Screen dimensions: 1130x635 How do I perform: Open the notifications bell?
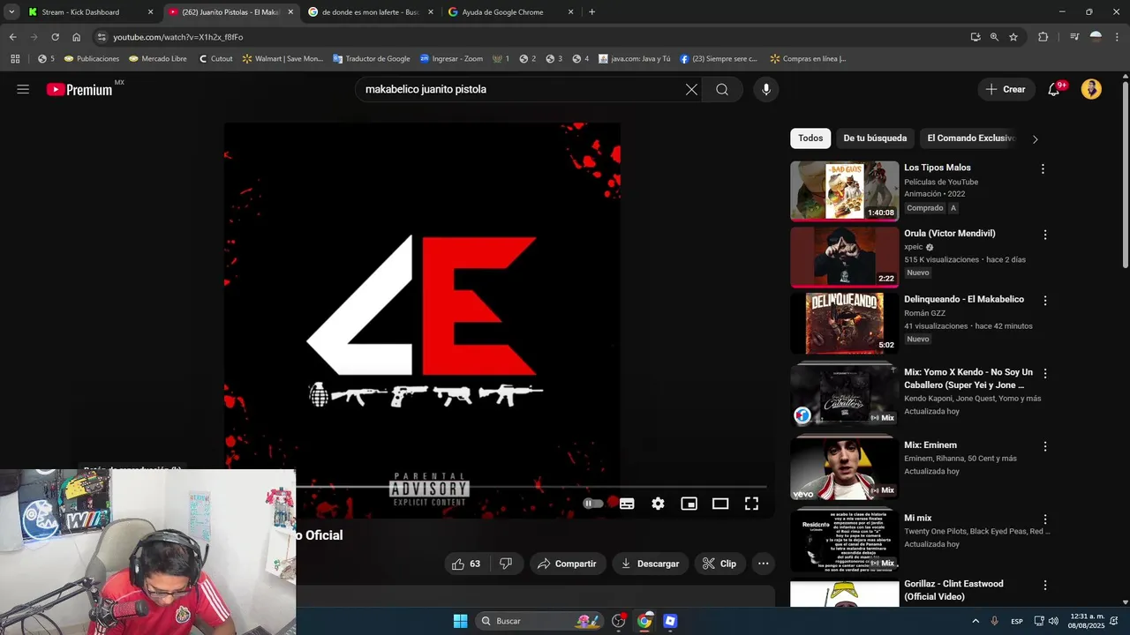click(x=1053, y=89)
